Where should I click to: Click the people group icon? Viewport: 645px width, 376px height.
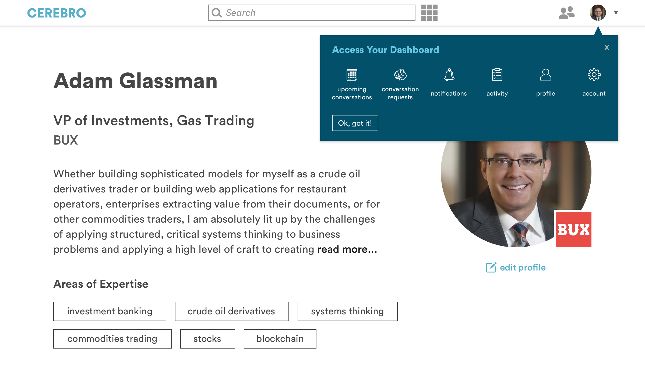pos(566,13)
